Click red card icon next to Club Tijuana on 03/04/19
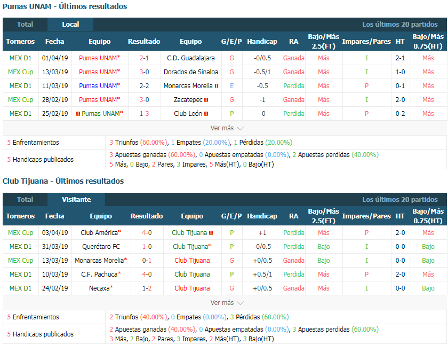The height and width of the screenshot is (345, 448). point(211,233)
